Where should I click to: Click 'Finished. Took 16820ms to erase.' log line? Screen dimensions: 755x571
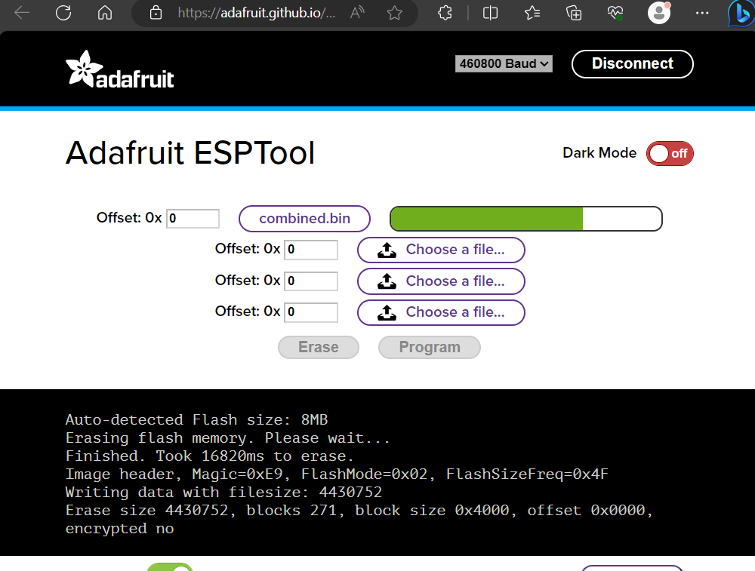pos(209,456)
